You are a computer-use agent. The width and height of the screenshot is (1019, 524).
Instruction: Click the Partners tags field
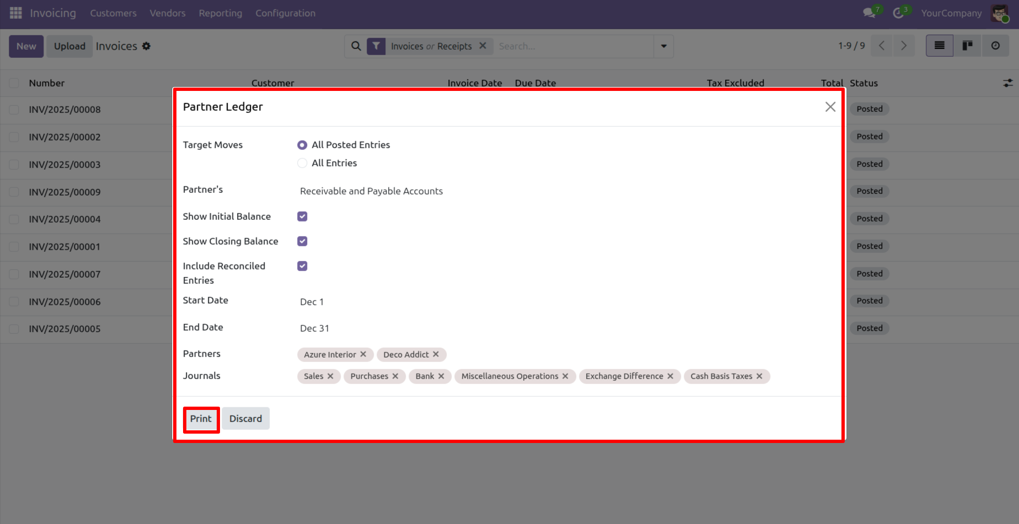click(565, 354)
